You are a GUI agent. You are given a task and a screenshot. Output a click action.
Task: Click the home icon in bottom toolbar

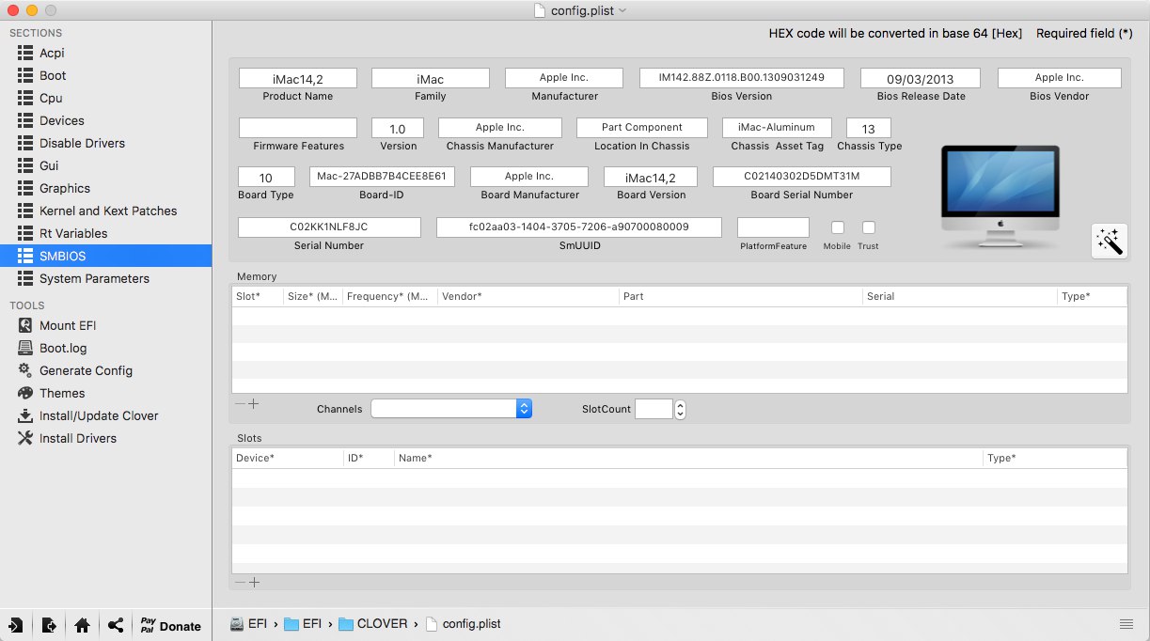(x=82, y=625)
